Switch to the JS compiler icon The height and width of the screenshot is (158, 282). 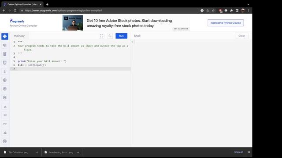pyautogui.click(x=5, y=107)
